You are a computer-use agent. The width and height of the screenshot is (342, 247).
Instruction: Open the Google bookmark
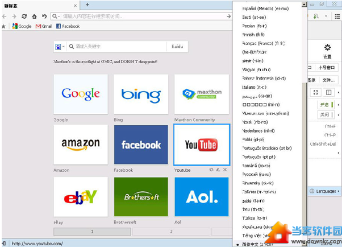22,26
